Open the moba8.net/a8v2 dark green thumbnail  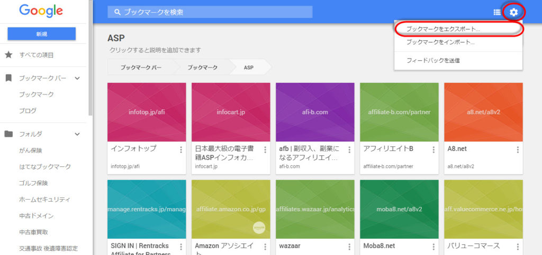(x=399, y=209)
